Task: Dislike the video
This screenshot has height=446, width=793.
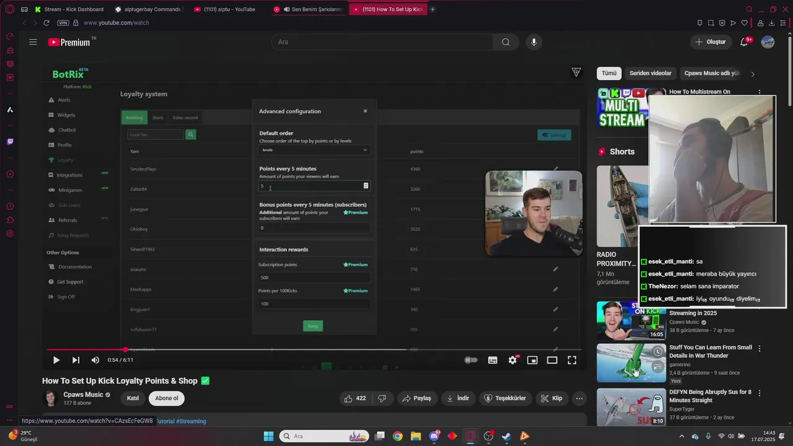Action: point(382,398)
